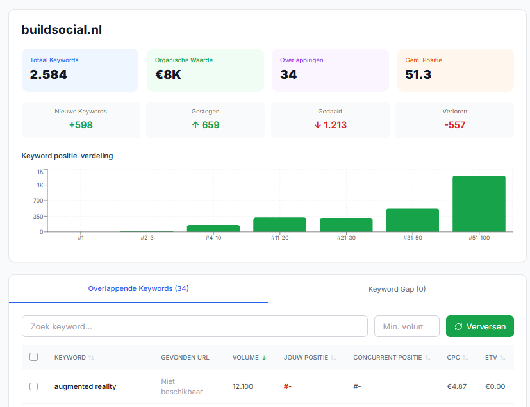Select the #51-100 bar in chart
The height and width of the screenshot is (407, 530).
click(479, 204)
